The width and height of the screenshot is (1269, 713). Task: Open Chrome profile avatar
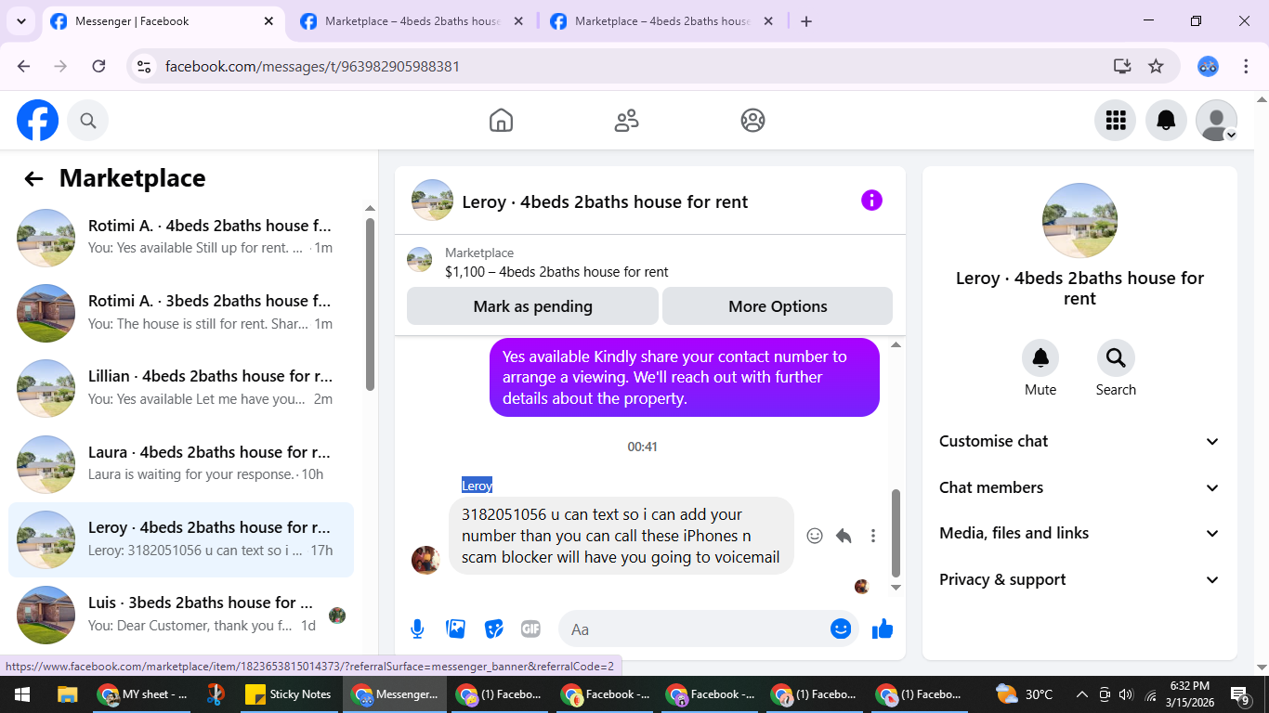[1208, 66]
